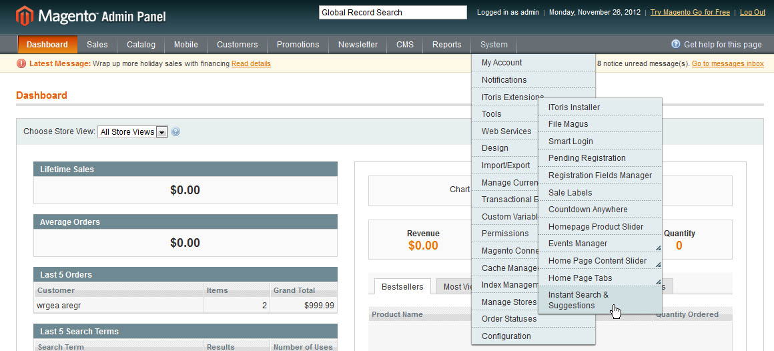
Task: Open the Dashboard menu
Action: tap(47, 45)
